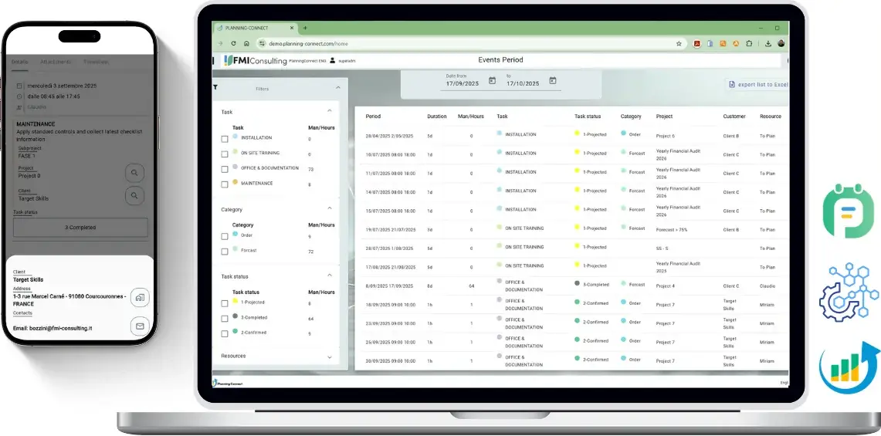881x436 pixels.
Task: Expand the Resources filter section
Action: pyautogui.click(x=330, y=357)
